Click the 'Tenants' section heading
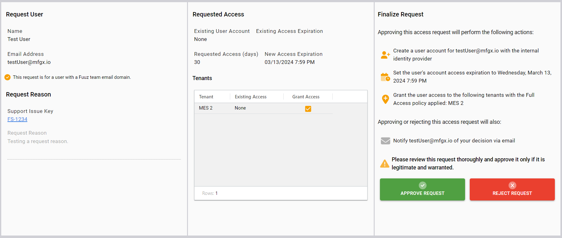 pyautogui.click(x=202, y=78)
